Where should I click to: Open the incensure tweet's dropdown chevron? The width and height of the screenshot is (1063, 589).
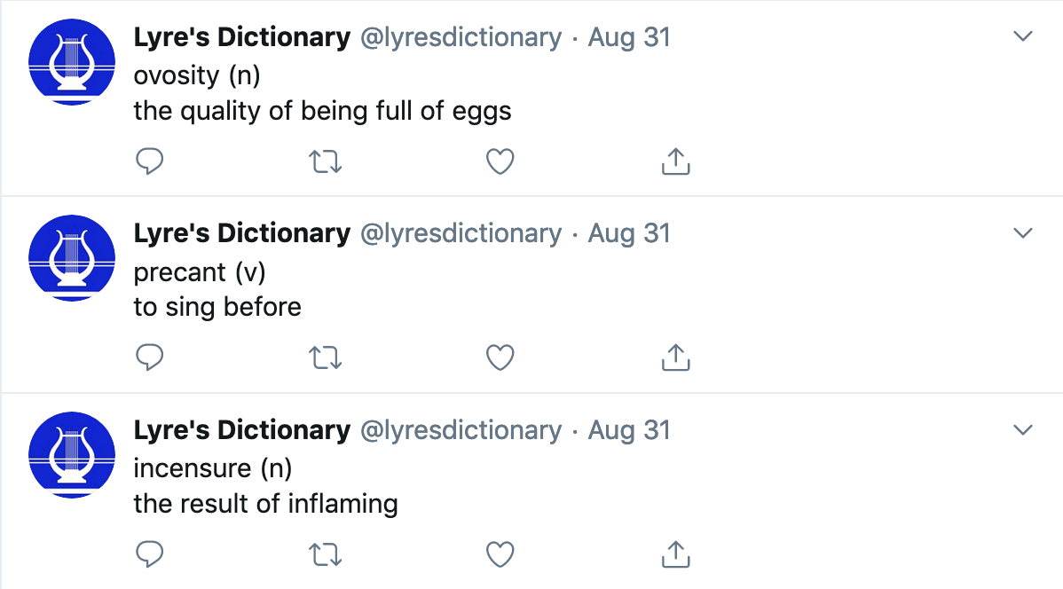click(1022, 429)
